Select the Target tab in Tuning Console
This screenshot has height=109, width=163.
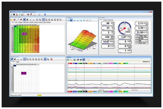(18, 62)
